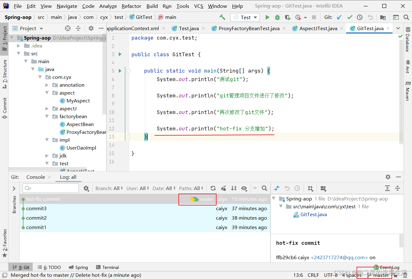Viewport: 412px width, 279px height.
Task: Show Git history via the clock icon
Action: (360, 17)
